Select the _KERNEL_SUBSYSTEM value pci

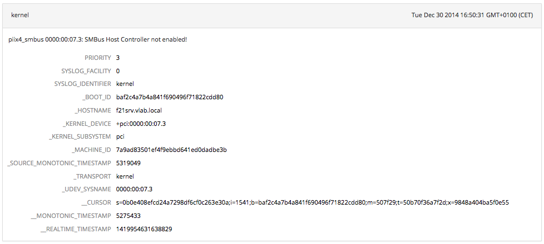tap(121, 136)
